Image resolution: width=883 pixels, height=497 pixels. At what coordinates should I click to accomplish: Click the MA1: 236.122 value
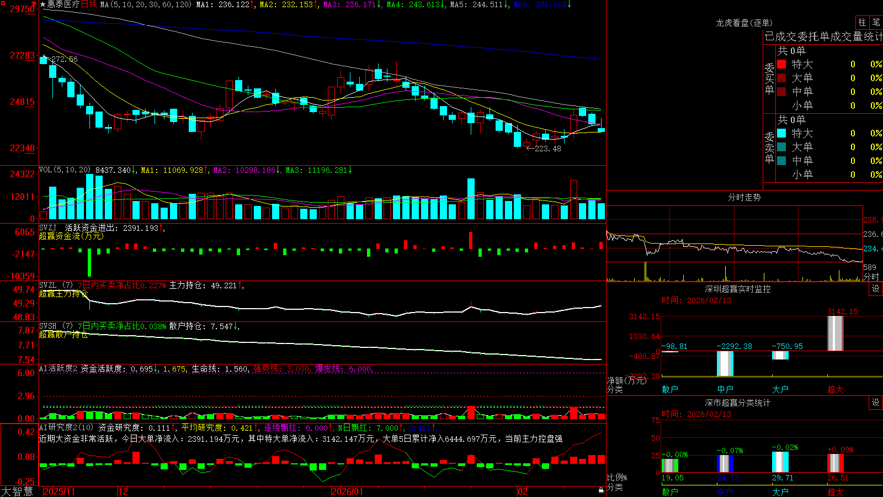tap(224, 4)
